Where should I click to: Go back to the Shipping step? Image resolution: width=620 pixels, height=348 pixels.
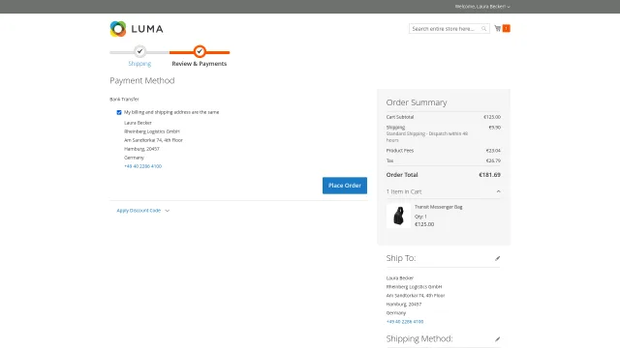[x=139, y=64]
